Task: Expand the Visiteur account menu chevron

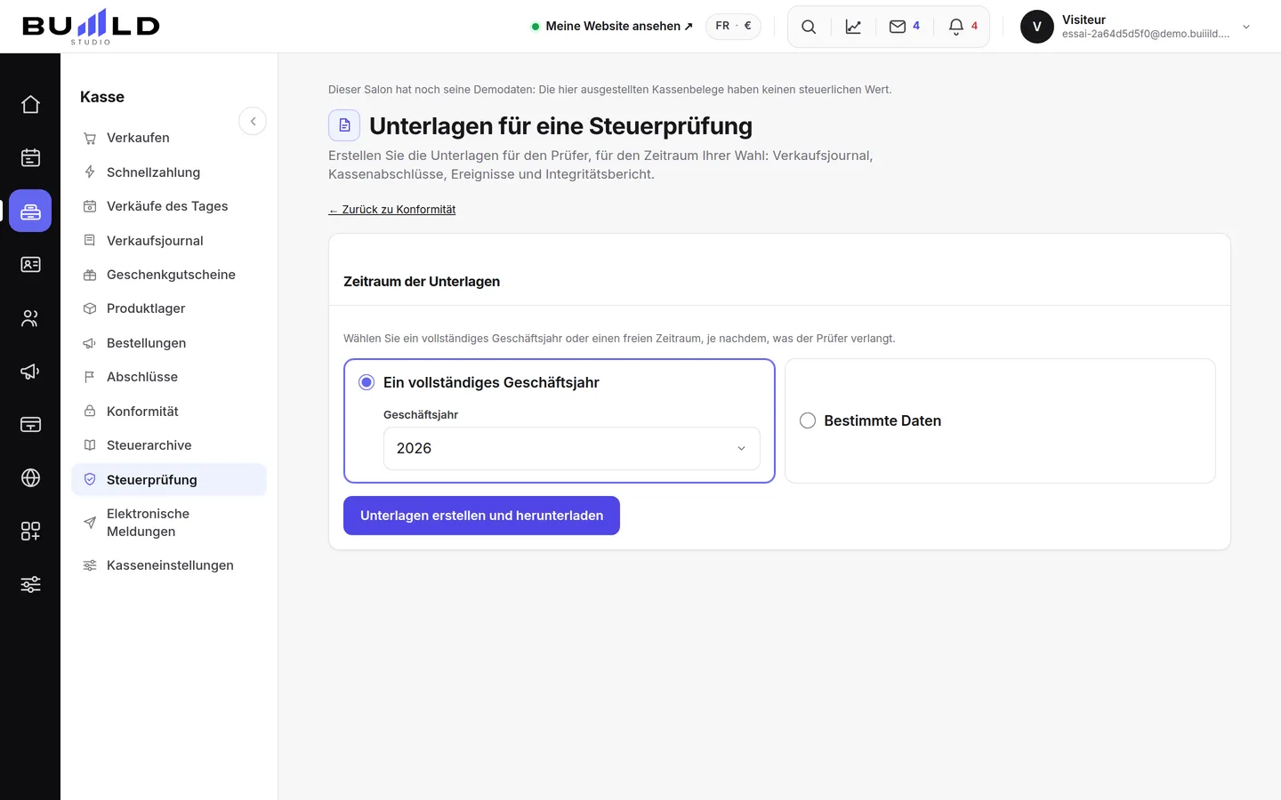Action: click(x=1246, y=27)
